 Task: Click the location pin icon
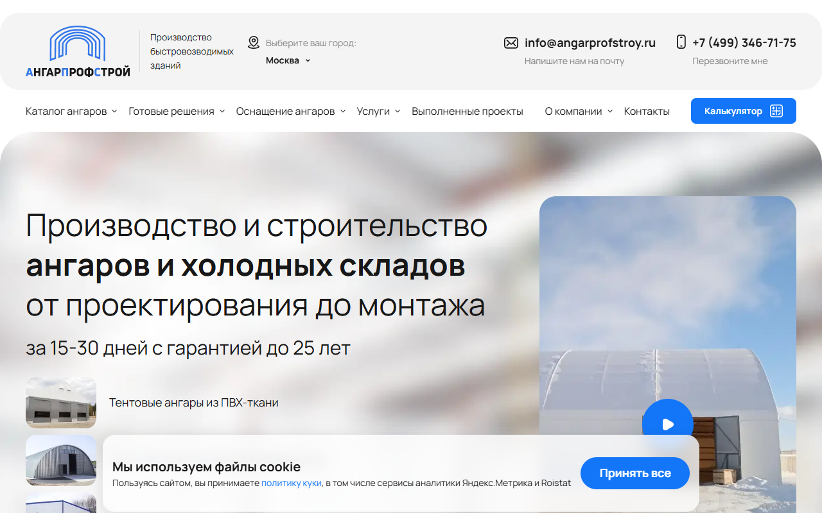pos(254,42)
